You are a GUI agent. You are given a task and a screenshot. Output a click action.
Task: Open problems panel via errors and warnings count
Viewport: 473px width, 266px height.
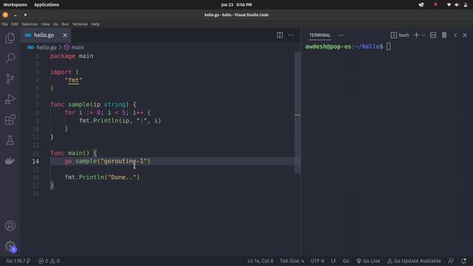[49, 261]
